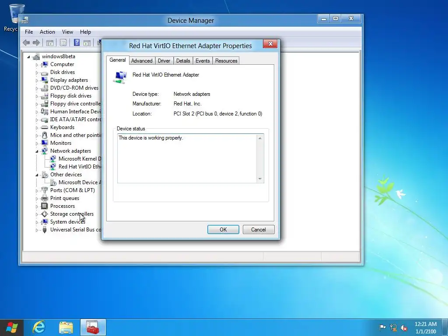448x336 pixels.
Task: Click the Back arrow in Device Manager toolbar
Action: point(26,43)
